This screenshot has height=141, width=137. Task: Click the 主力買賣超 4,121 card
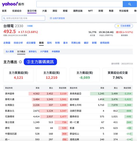pos(18,75)
